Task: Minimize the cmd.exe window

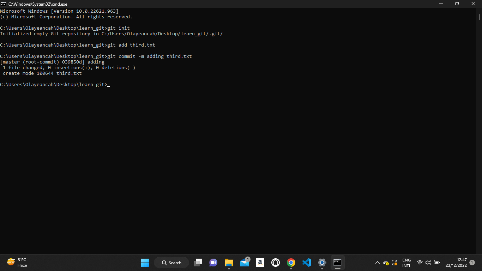Action: tap(441, 4)
